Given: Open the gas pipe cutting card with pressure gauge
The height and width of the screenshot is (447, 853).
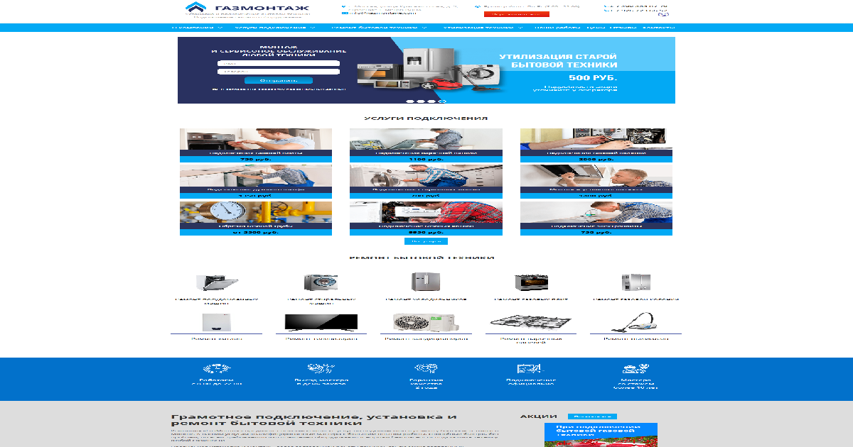Looking at the screenshot, I should (x=256, y=219).
